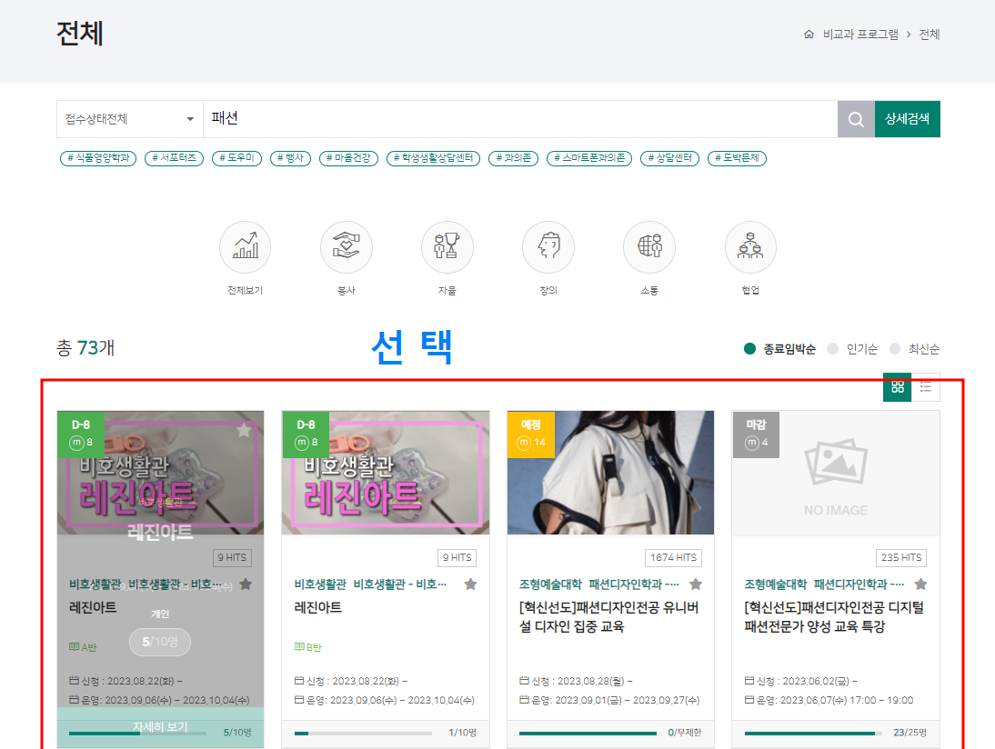Image resolution: width=995 pixels, height=749 pixels.
Task: Select the 자율 category icon
Action: tap(447, 247)
